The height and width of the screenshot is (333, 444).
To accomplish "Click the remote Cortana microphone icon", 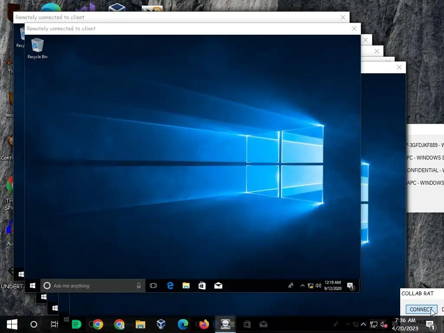I will 139,285.
